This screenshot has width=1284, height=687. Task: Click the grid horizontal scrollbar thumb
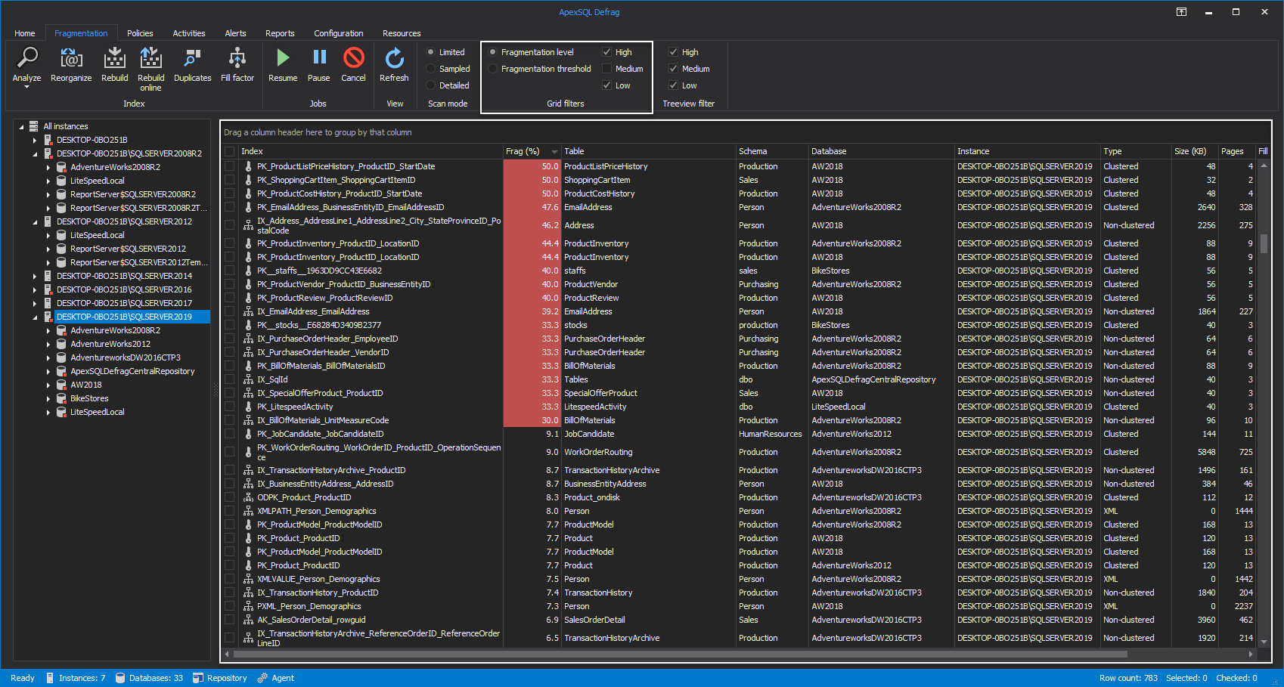681,655
